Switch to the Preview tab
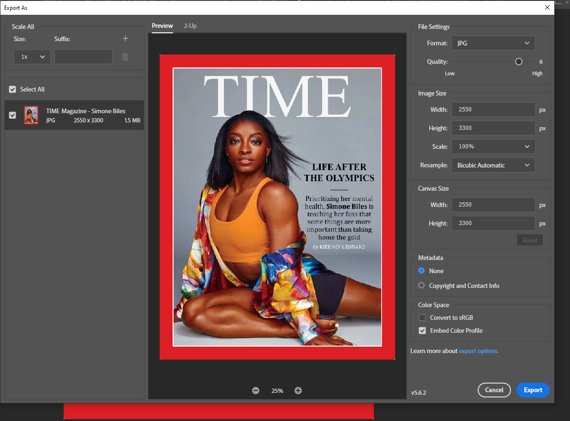Image resolution: width=570 pixels, height=421 pixels. point(162,26)
